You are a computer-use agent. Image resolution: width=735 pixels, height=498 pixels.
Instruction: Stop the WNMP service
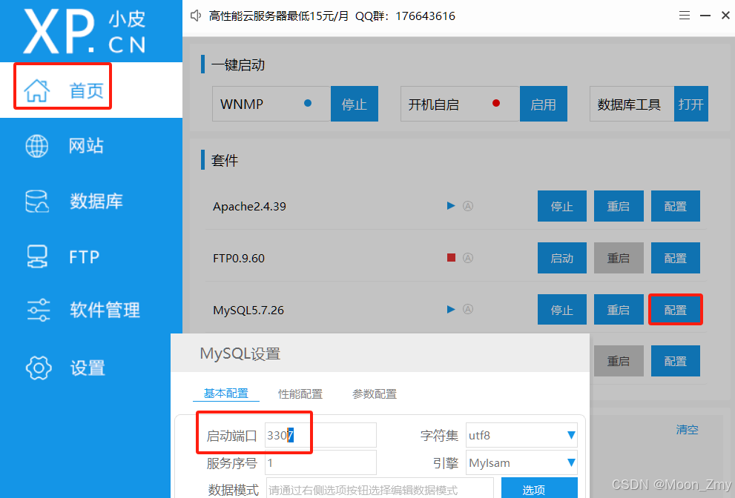pos(355,104)
